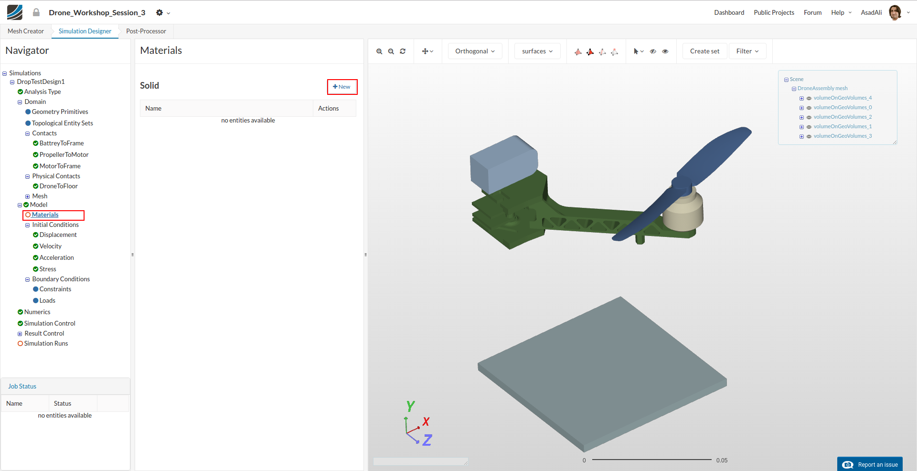Click the solid red surface render icon
The width and height of the screenshot is (917, 471).
(x=578, y=51)
